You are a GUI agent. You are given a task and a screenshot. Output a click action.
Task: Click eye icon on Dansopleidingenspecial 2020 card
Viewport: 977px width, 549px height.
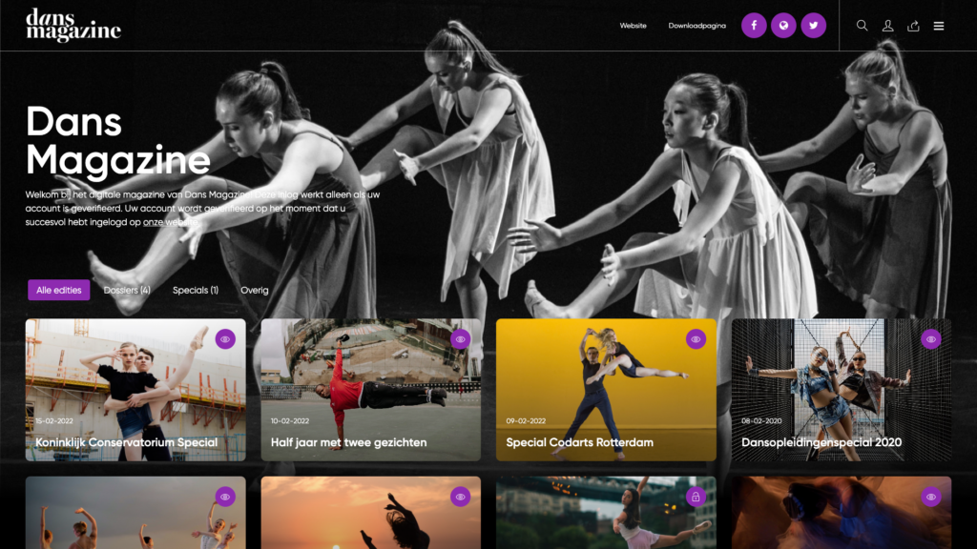pos(931,338)
